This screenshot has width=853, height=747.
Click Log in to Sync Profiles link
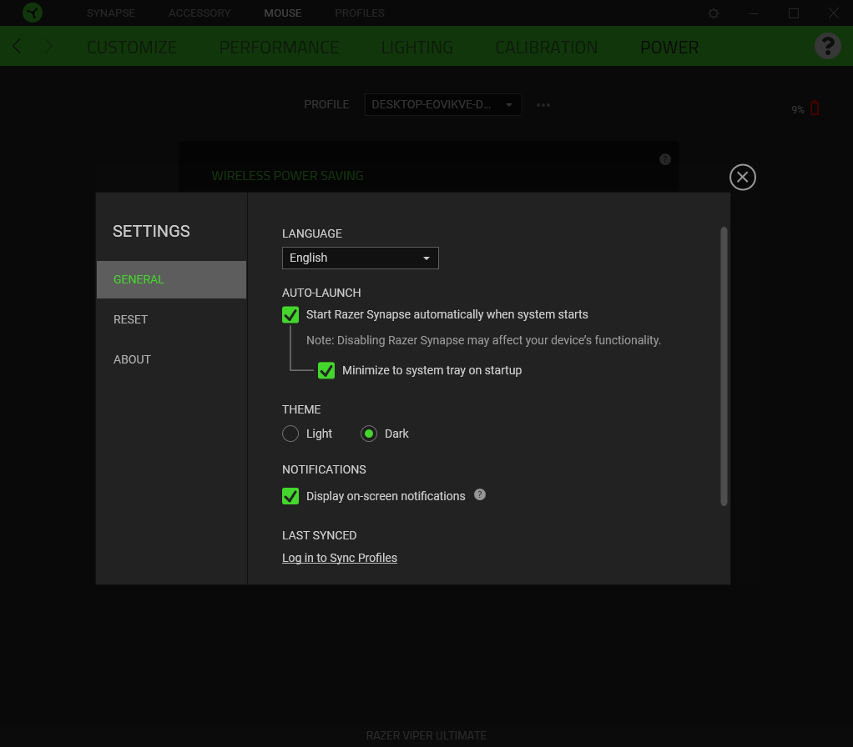(x=340, y=558)
